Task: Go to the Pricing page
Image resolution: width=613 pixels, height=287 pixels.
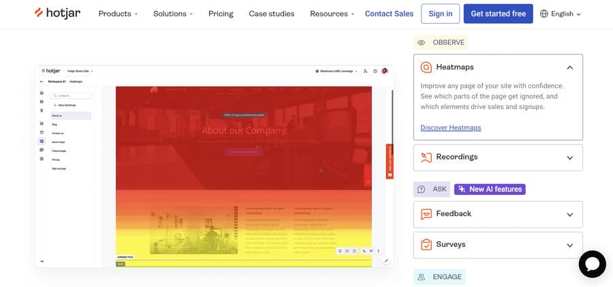Action: [221, 14]
